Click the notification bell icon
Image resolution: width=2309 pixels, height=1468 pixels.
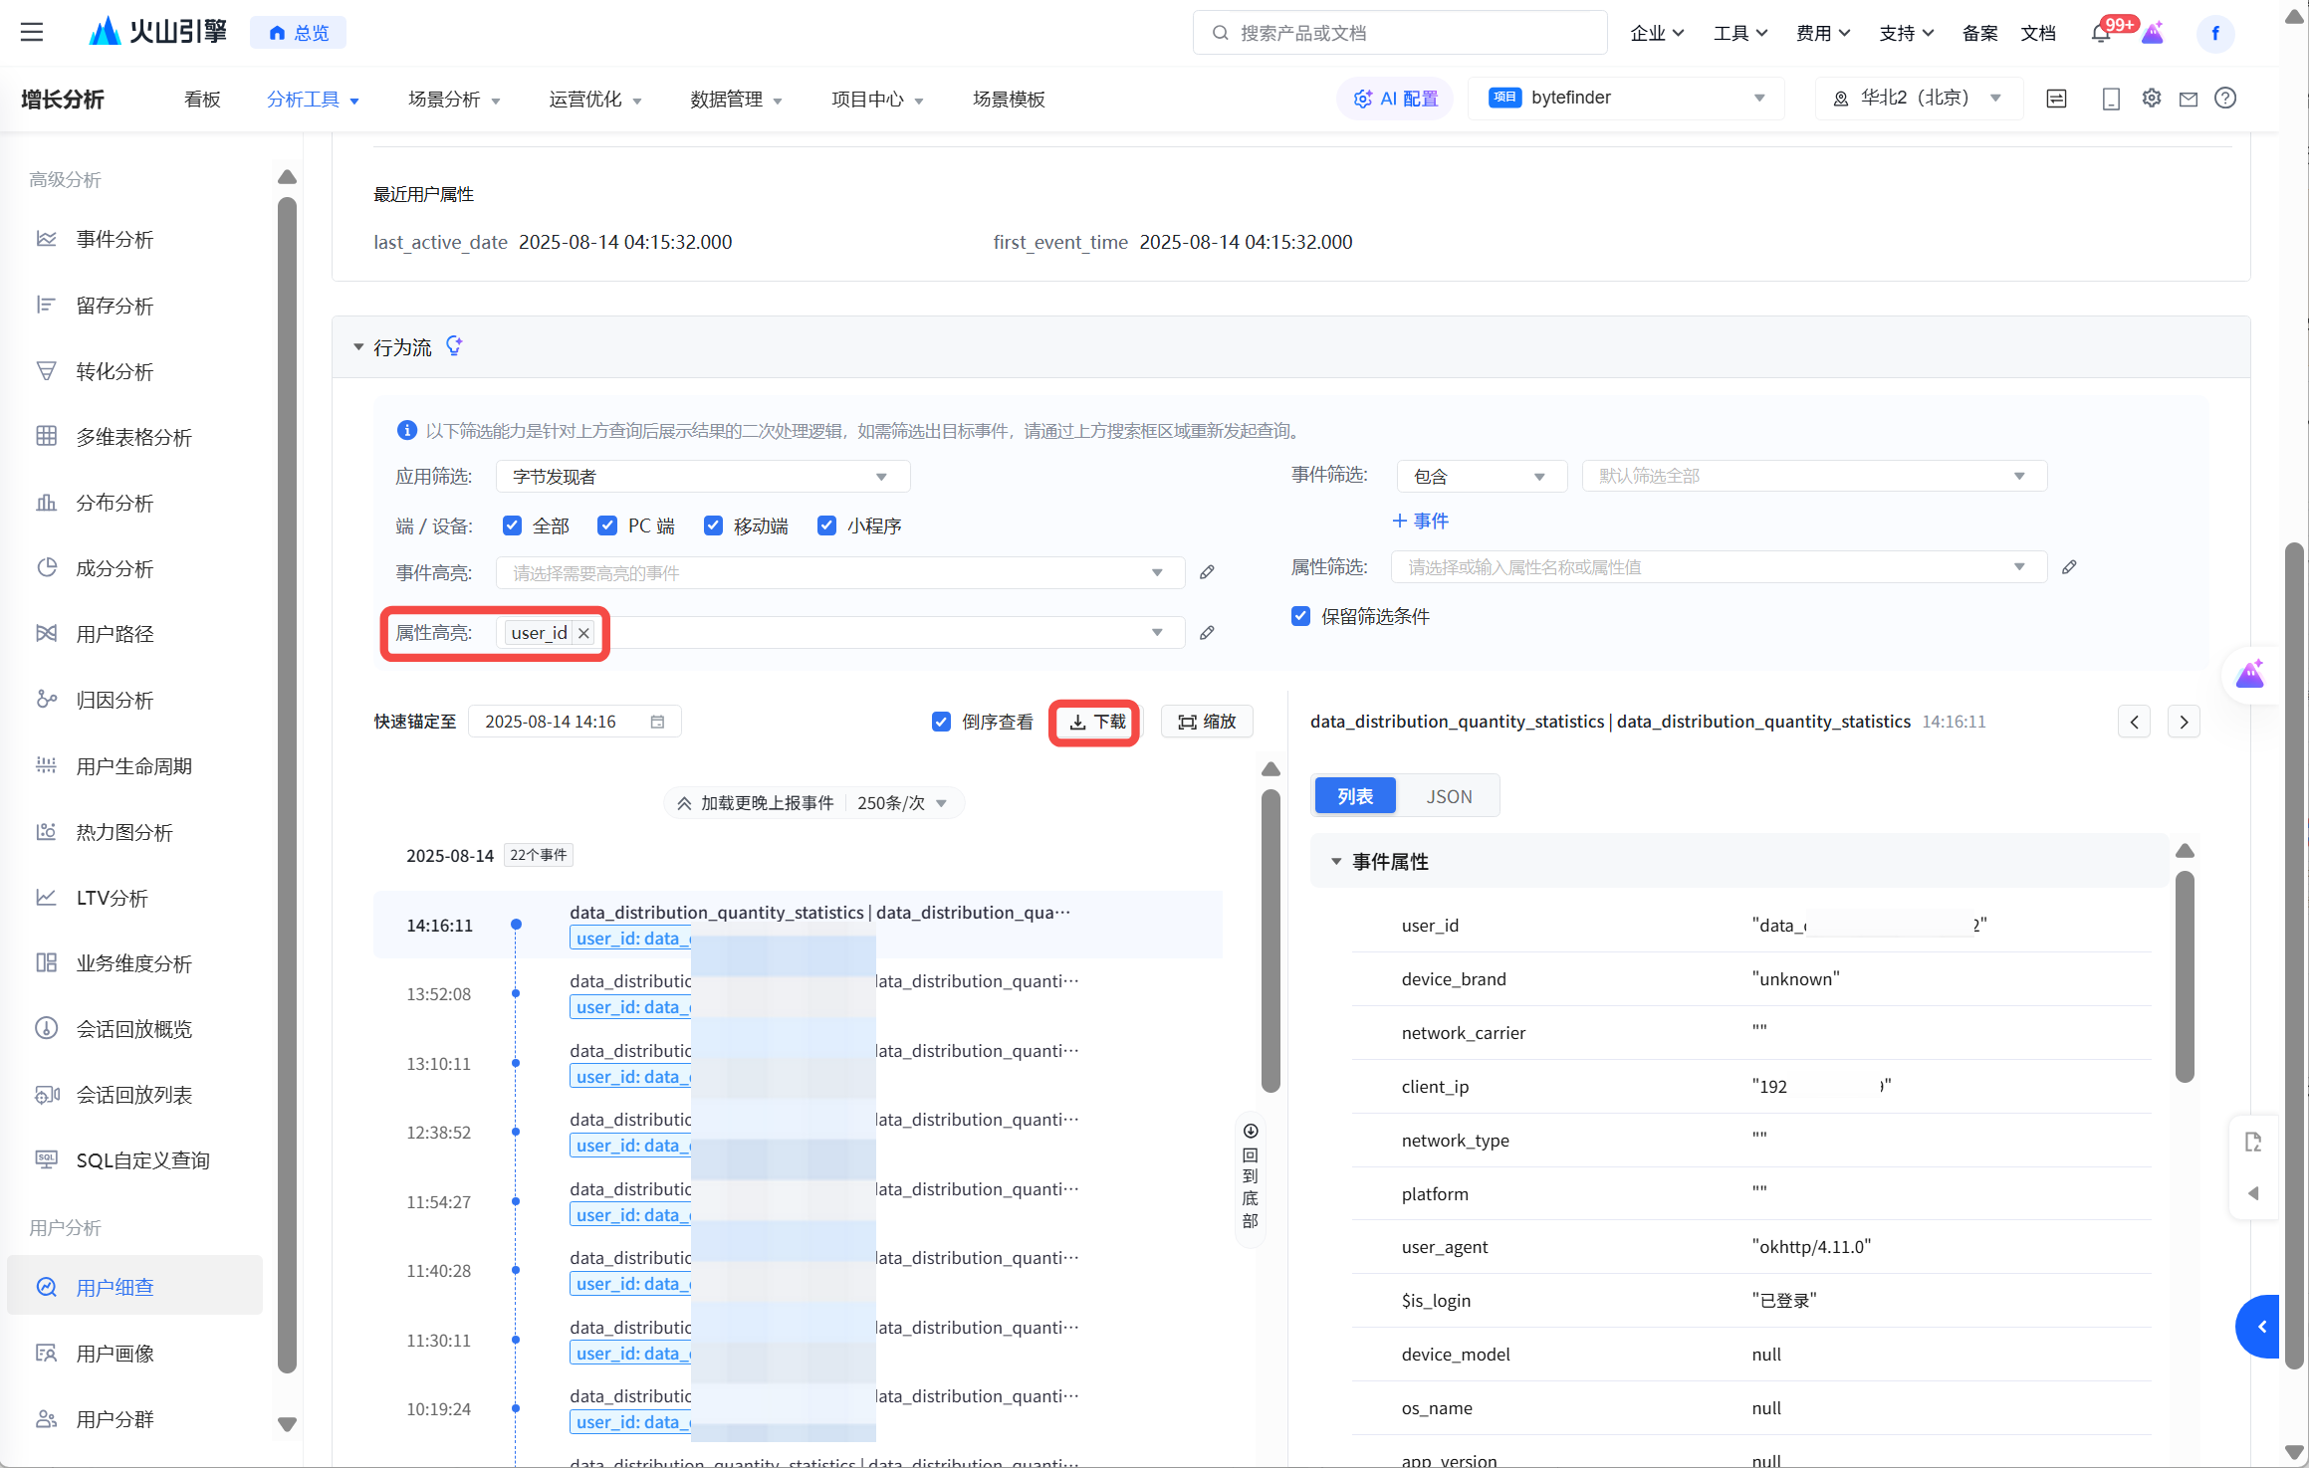tap(2100, 34)
